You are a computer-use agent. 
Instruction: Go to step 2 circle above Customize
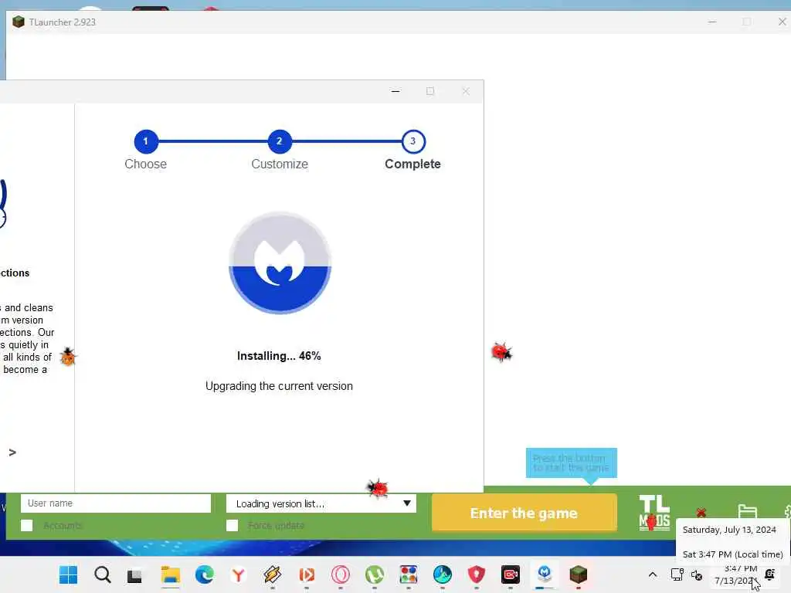(x=280, y=141)
